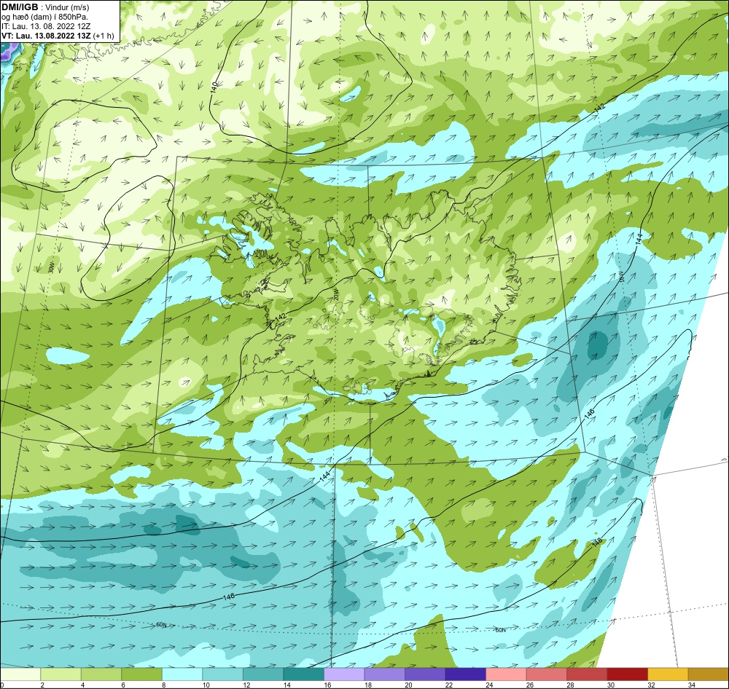Click the legend tick value '34'

coord(692,685)
